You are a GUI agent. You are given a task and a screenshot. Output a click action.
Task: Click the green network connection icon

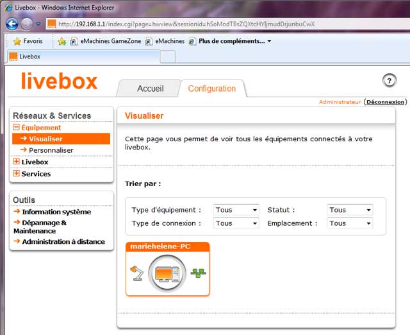[x=198, y=273]
